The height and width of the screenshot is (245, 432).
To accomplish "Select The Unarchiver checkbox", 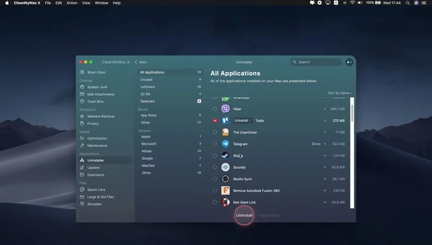I will 215,132.
